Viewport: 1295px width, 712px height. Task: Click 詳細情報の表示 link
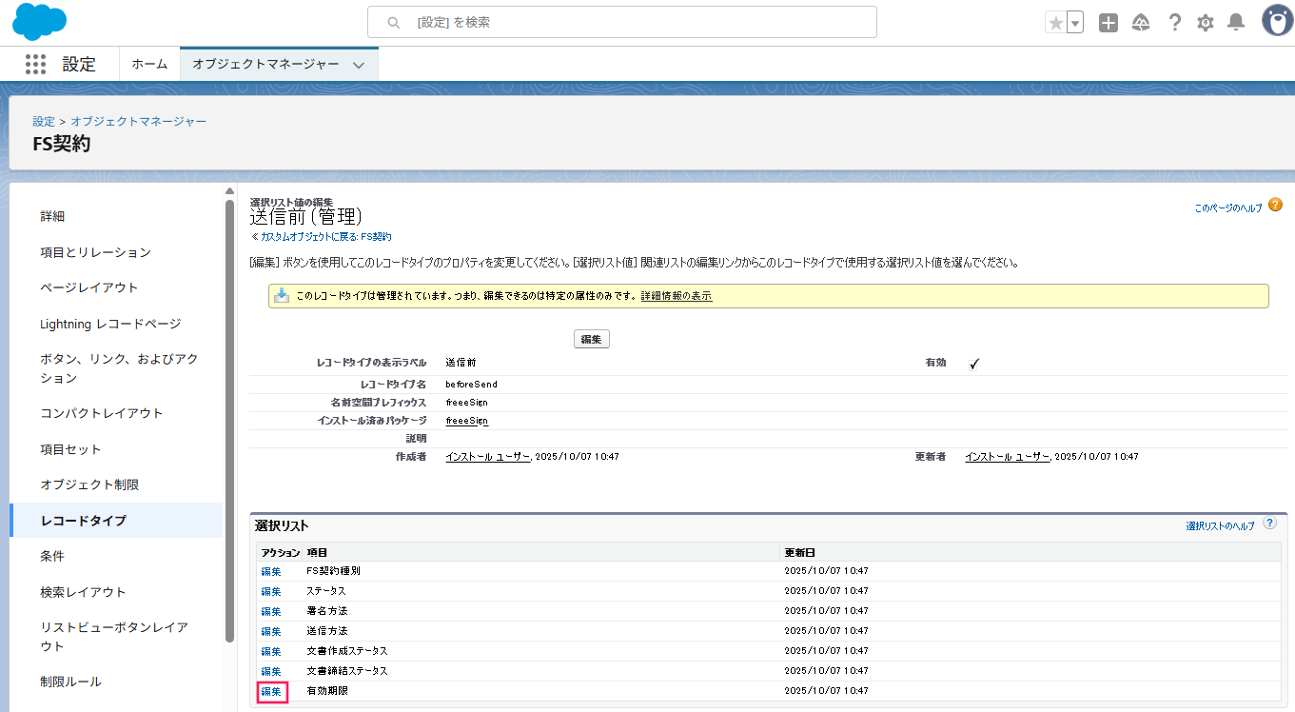point(676,296)
